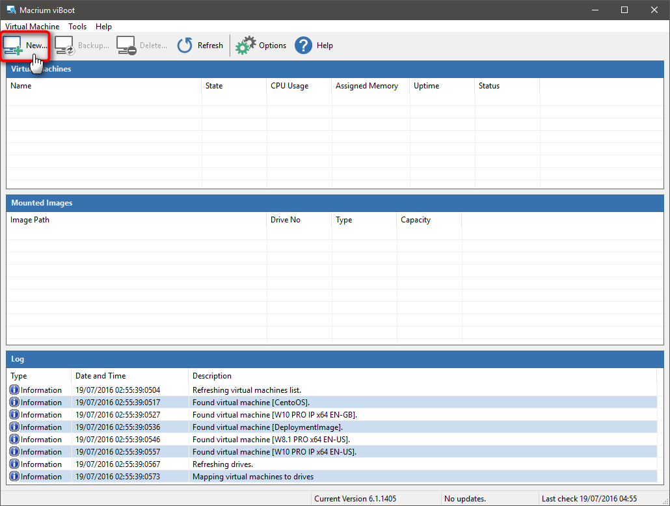Click the Image Path column header
The width and height of the screenshot is (670, 506).
(137, 220)
